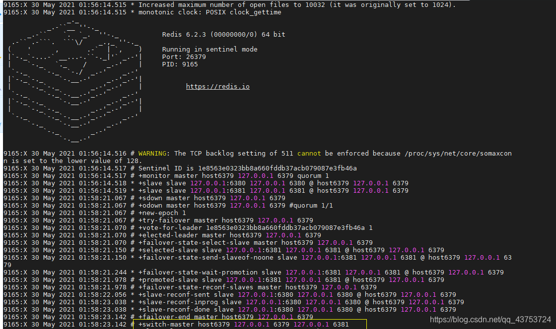Click the '+new-epoch 1' log entry
Screen dimensions: 556x329
95,213
